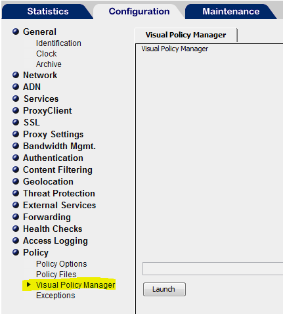The height and width of the screenshot is (314, 283).
Task: Click the bullet icon next to Policy
Action: pyautogui.click(x=16, y=252)
